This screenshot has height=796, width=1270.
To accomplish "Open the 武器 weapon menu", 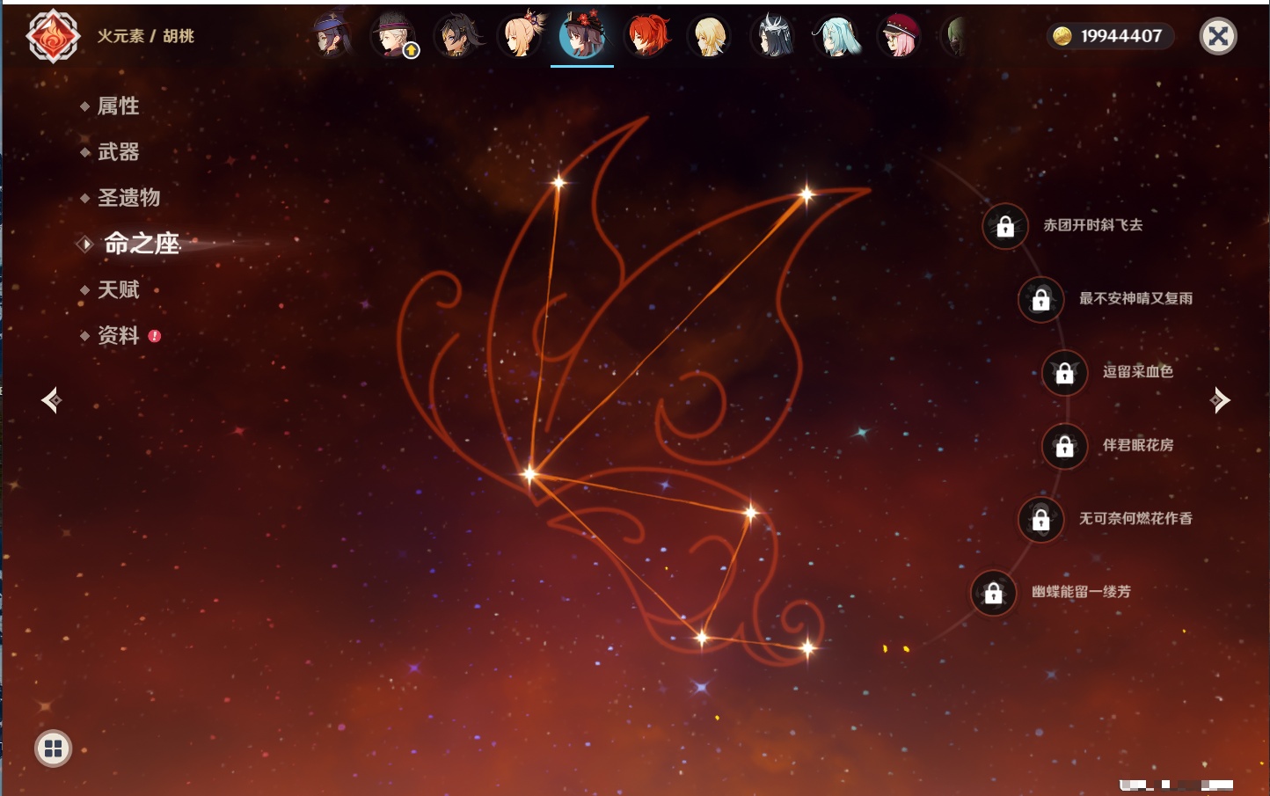I will coord(118,152).
